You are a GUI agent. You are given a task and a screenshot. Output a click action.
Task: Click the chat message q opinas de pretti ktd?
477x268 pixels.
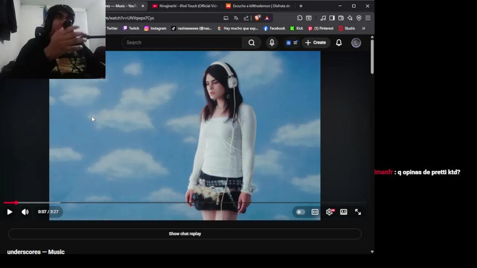429,172
